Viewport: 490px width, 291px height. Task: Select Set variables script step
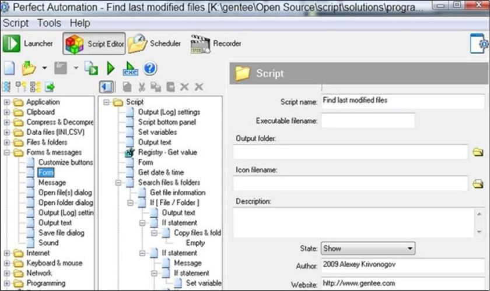(157, 132)
